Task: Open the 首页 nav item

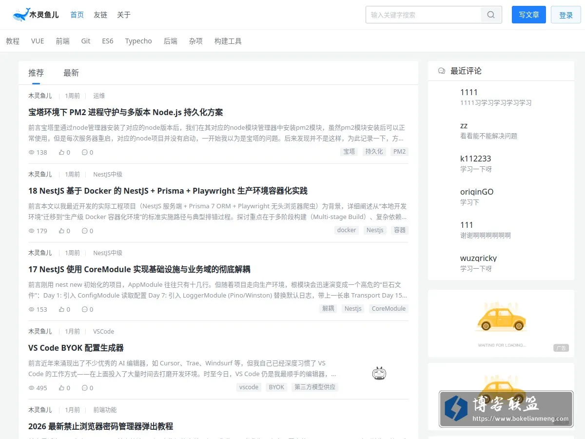Action: (x=77, y=15)
